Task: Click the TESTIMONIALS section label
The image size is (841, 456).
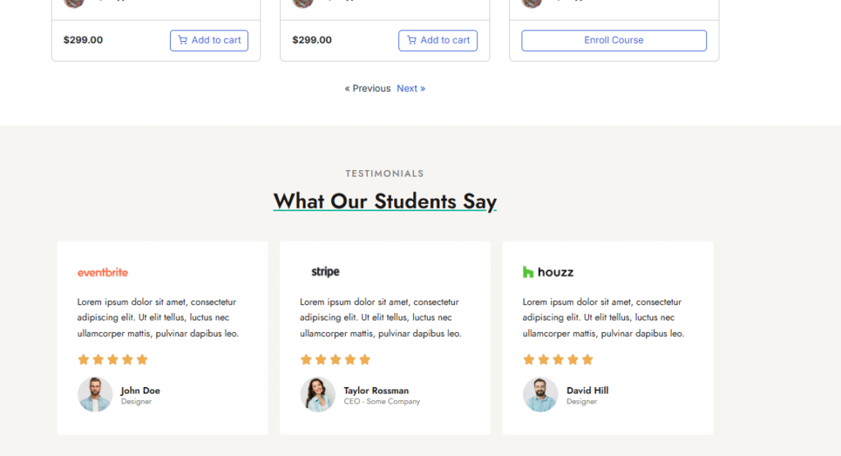Action: pyautogui.click(x=384, y=173)
